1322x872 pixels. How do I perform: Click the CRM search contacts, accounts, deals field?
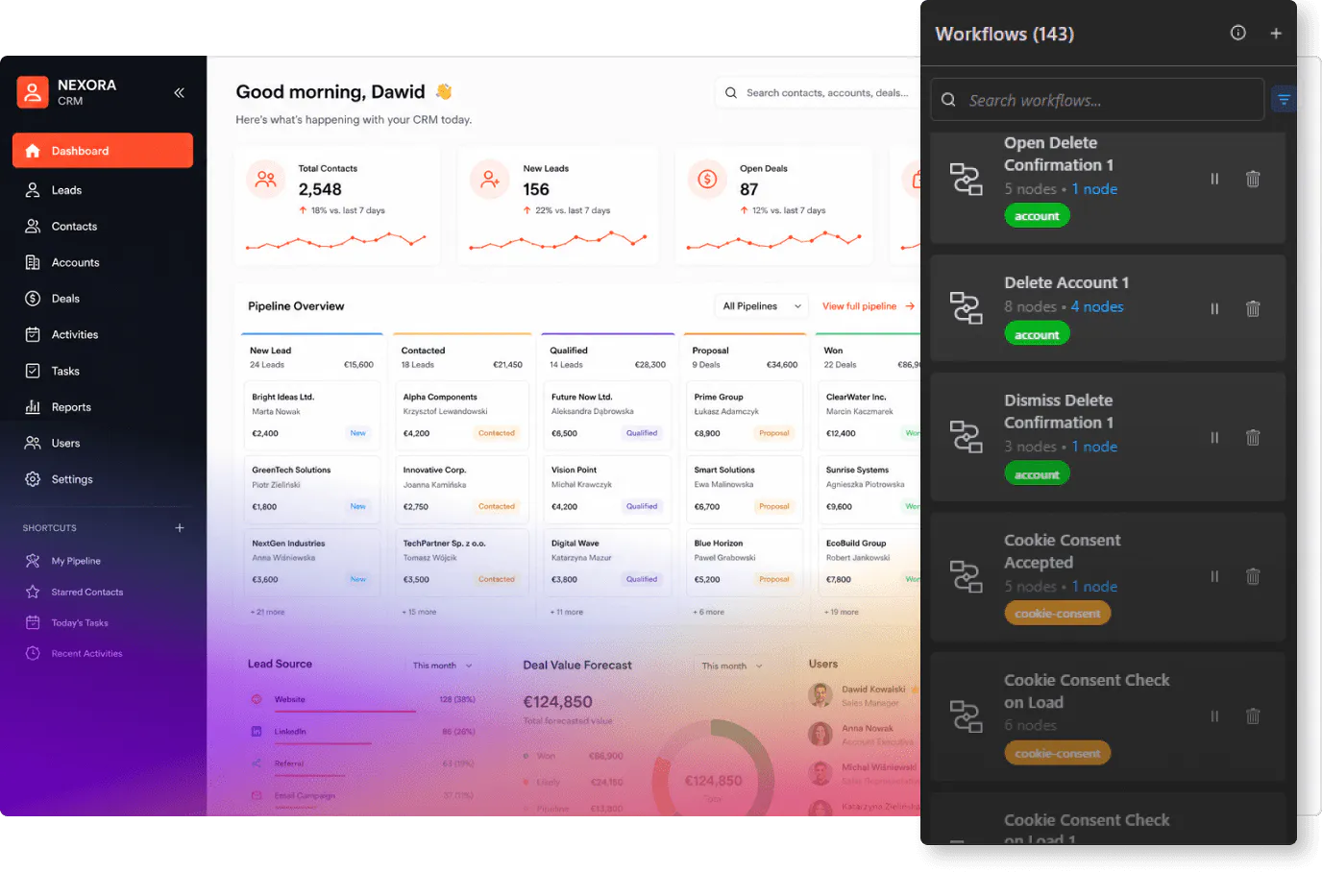point(818,93)
